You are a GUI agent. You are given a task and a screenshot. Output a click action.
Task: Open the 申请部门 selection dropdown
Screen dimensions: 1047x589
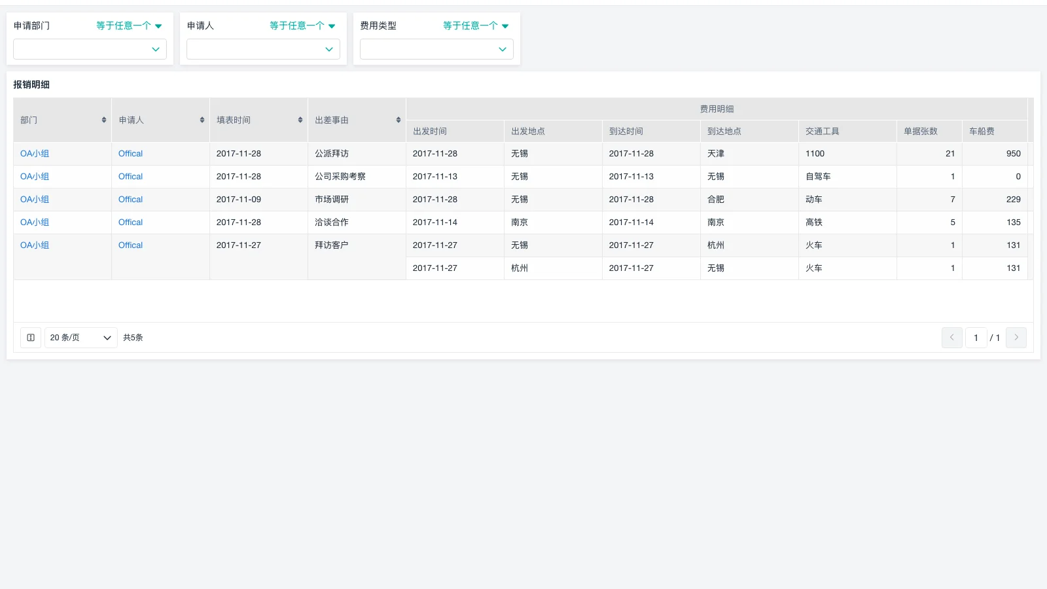(x=90, y=49)
